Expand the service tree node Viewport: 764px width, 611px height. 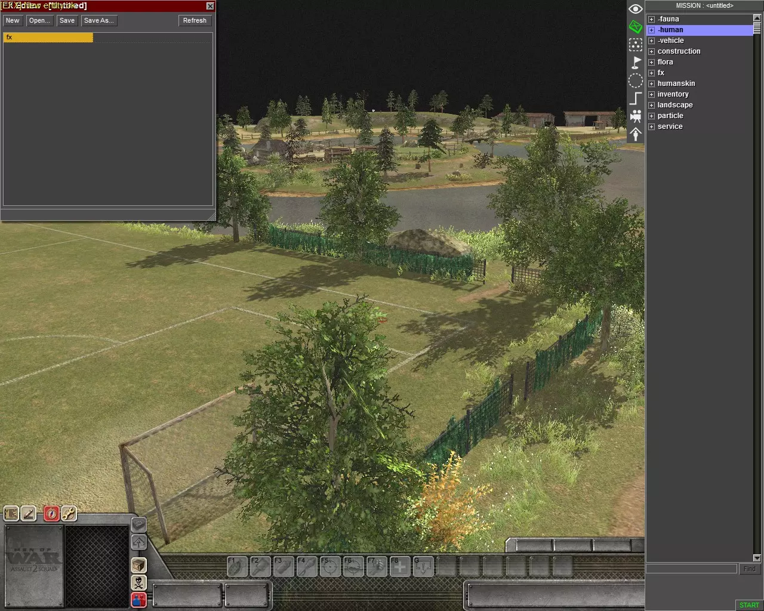651,126
